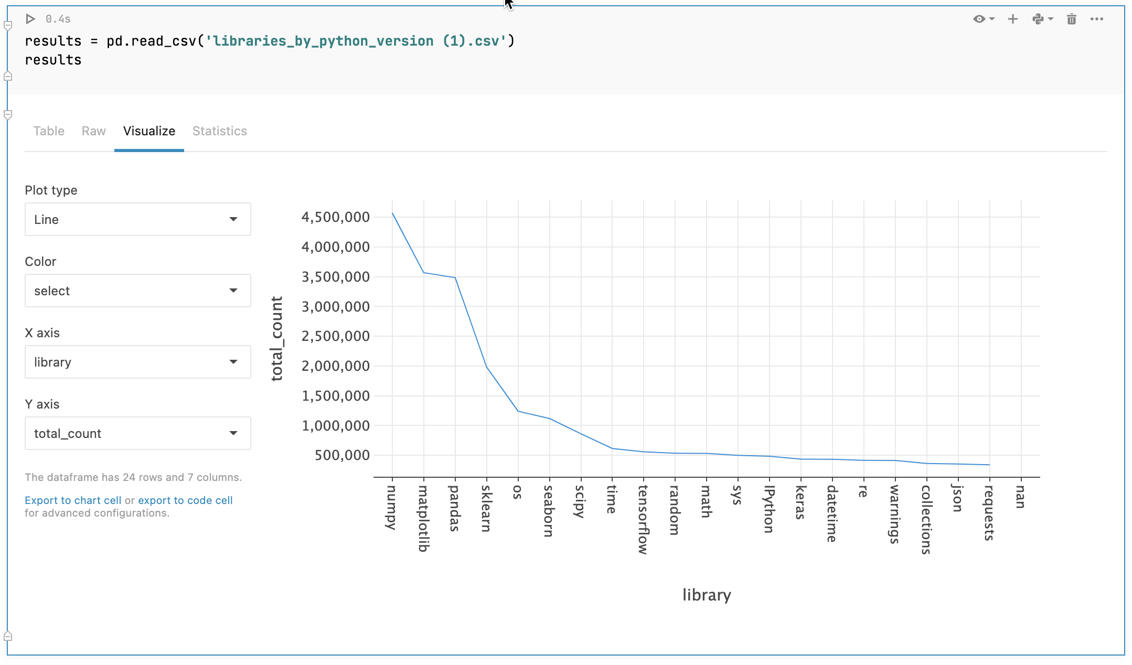Screen dimensions: 1132x665
Task: Collapse the code cell using the top gutter marker
Action: tap(7, 76)
